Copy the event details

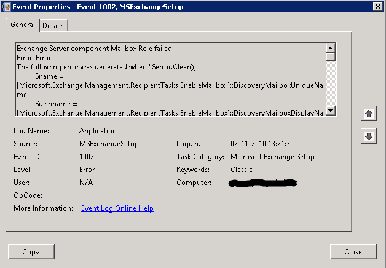coord(31,252)
